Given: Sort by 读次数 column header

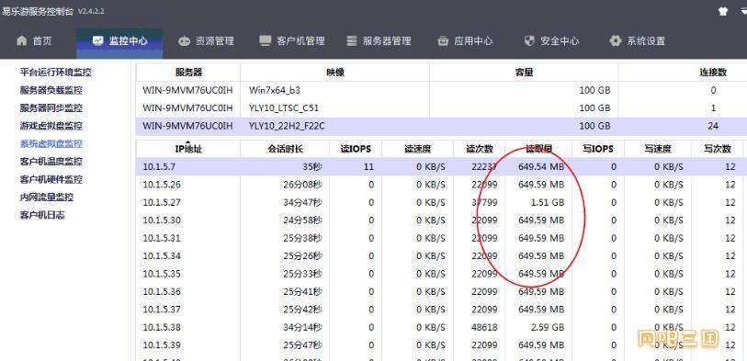Looking at the screenshot, I should (480, 149).
